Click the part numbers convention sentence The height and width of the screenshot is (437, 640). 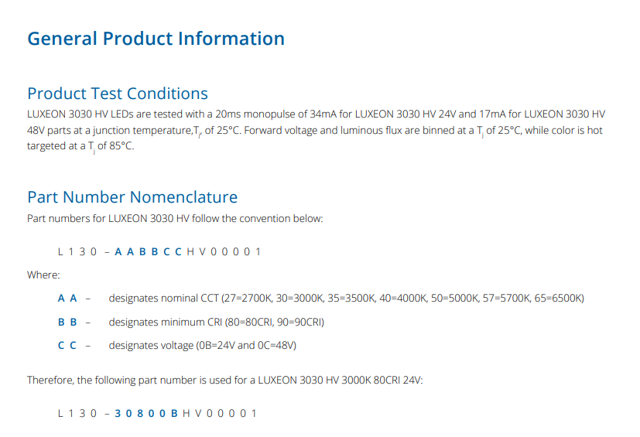(175, 218)
